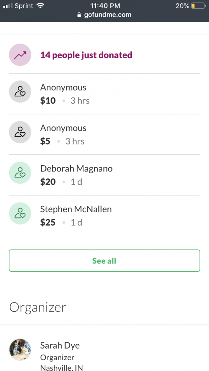Open the '14 people just donated' text
This screenshot has width=209, height=371.
click(86, 55)
